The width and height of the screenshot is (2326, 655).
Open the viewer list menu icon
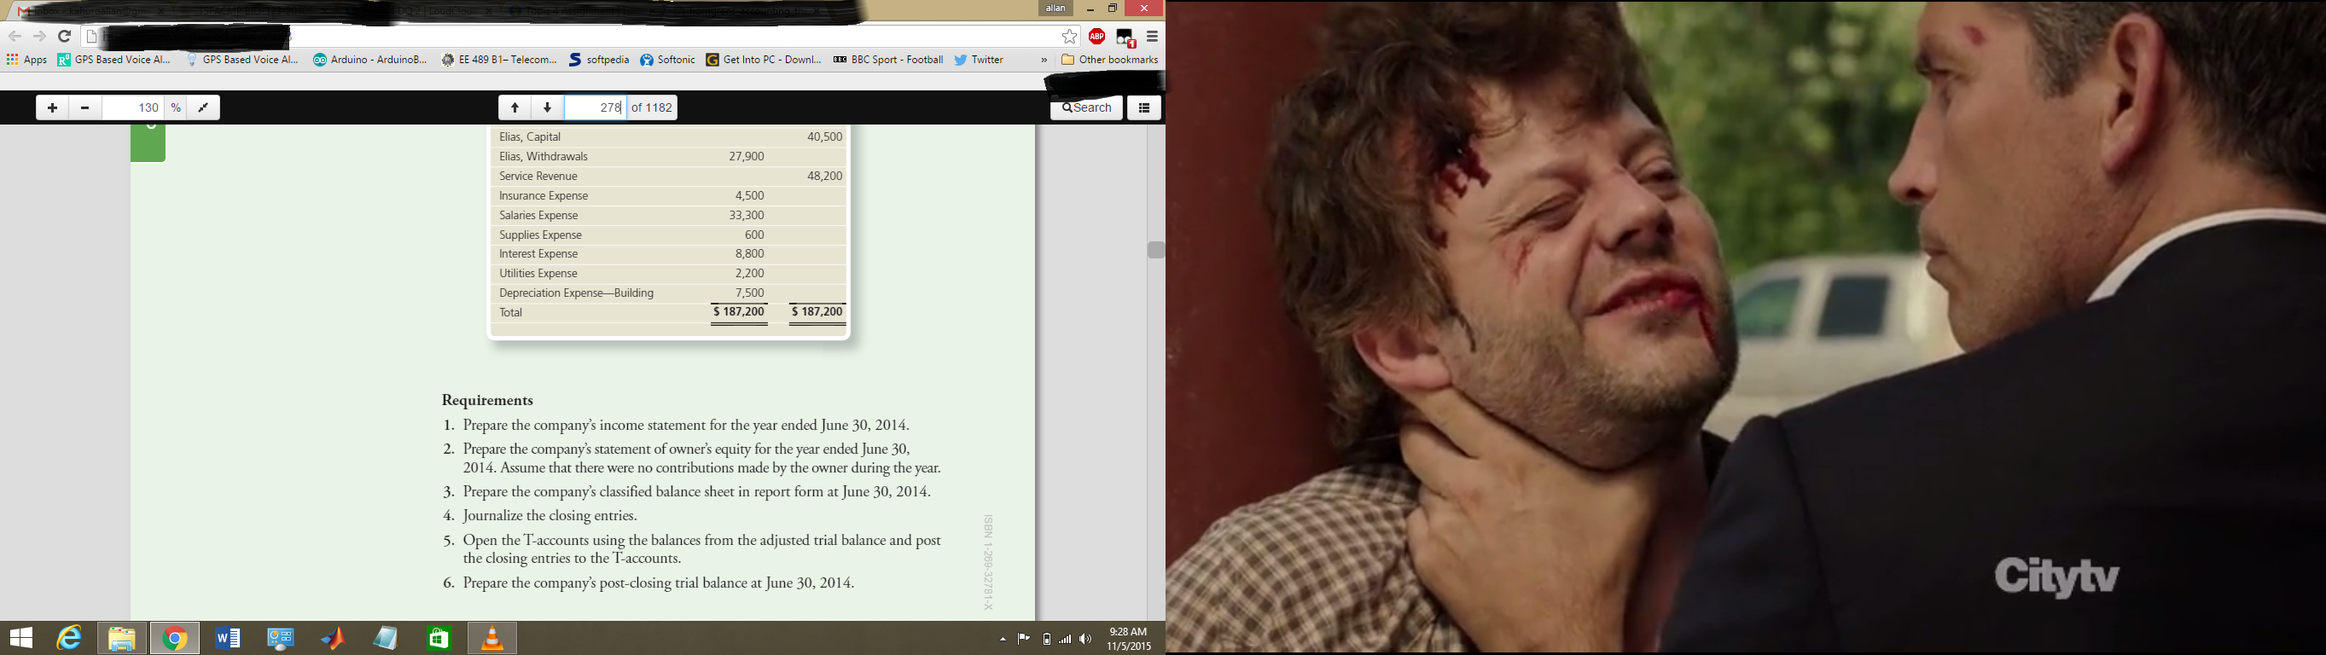point(1144,108)
